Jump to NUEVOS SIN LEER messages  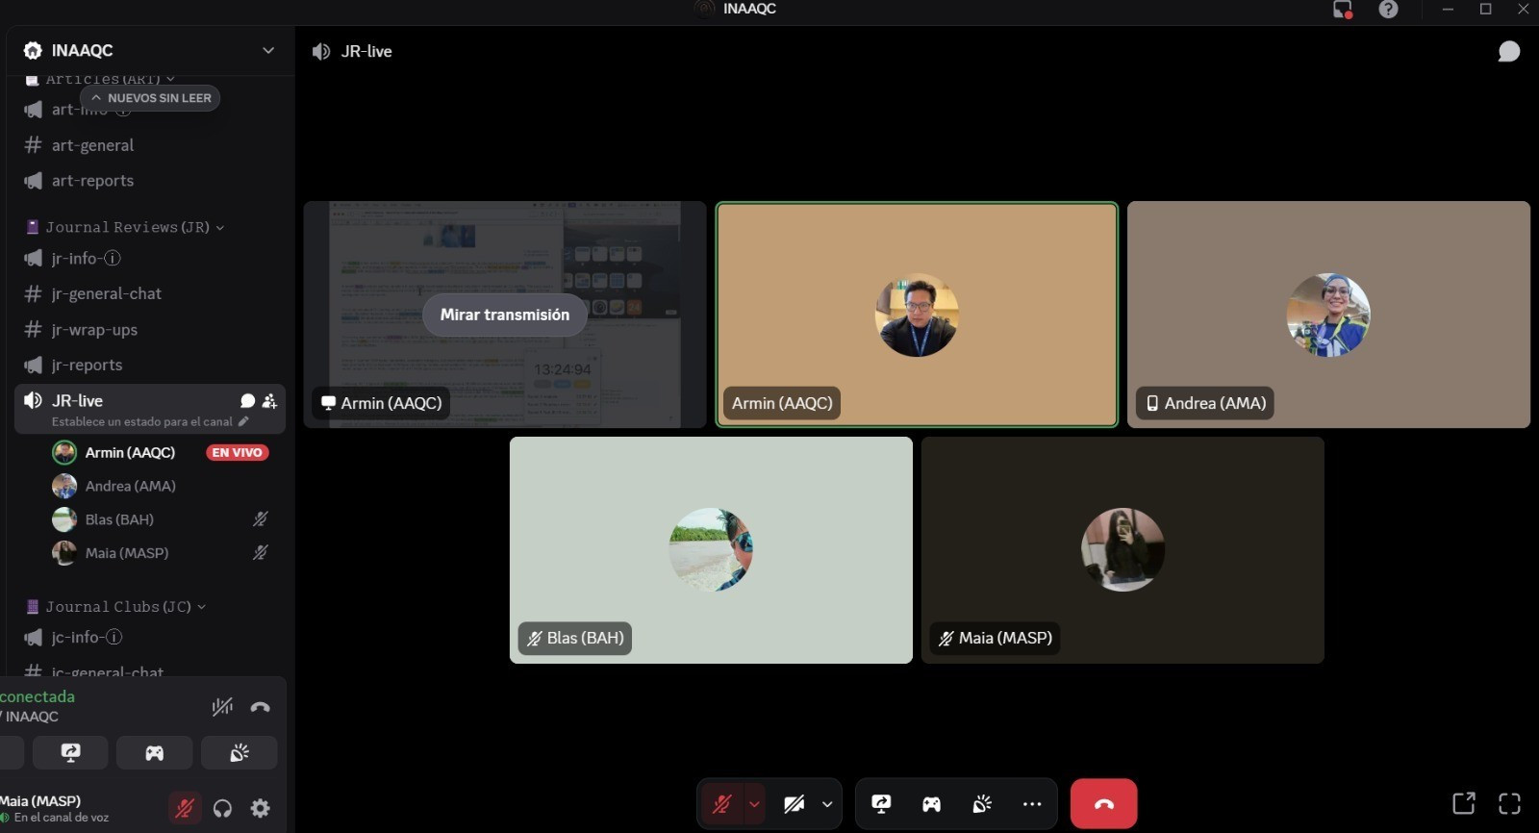pyautogui.click(x=150, y=98)
